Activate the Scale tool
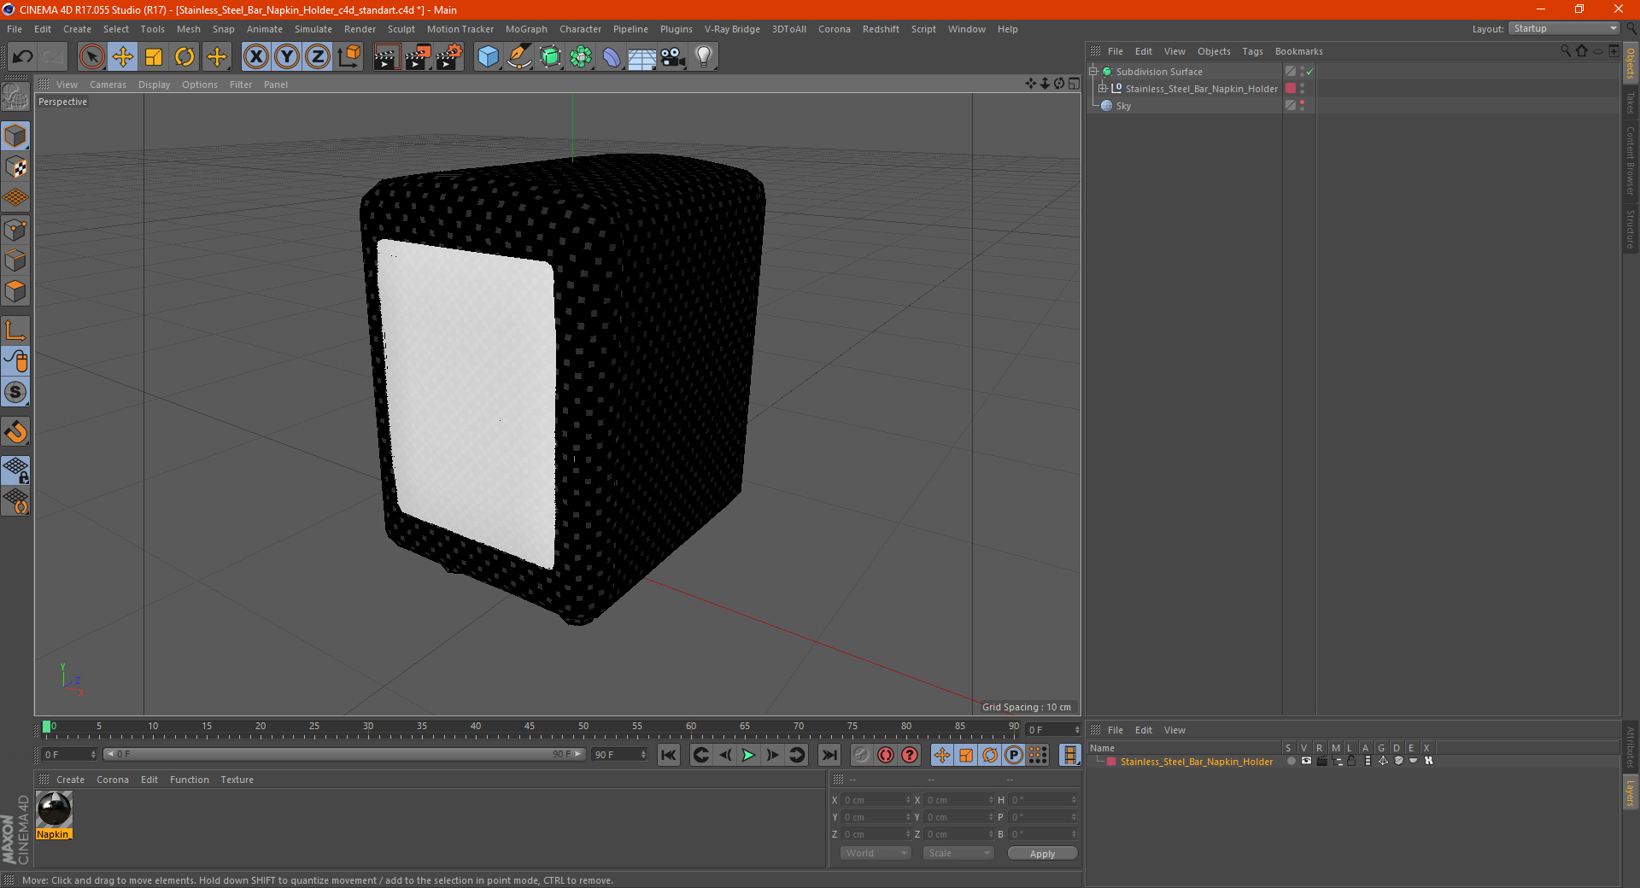Viewport: 1640px width, 888px height. pyautogui.click(x=154, y=57)
